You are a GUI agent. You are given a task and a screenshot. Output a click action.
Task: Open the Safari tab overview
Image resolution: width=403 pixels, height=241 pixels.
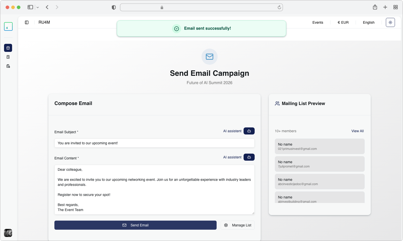[395, 7]
